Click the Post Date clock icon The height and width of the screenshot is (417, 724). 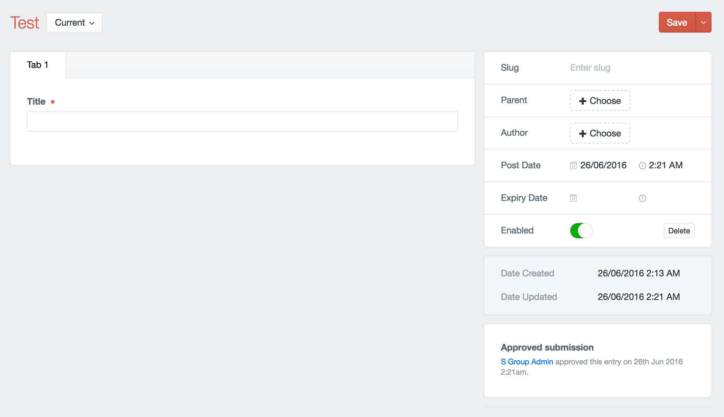pos(642,166)
